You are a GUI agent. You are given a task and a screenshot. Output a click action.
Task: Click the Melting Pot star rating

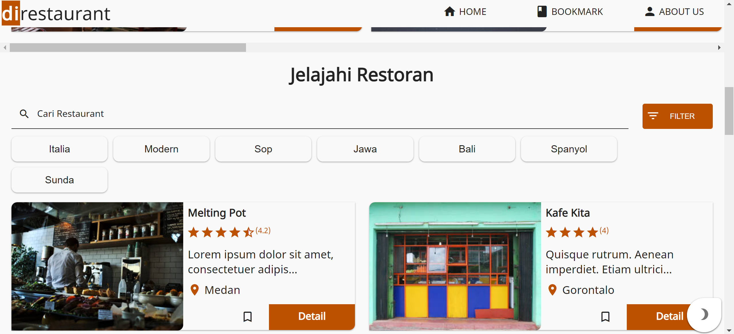click(x=221, y=232)
